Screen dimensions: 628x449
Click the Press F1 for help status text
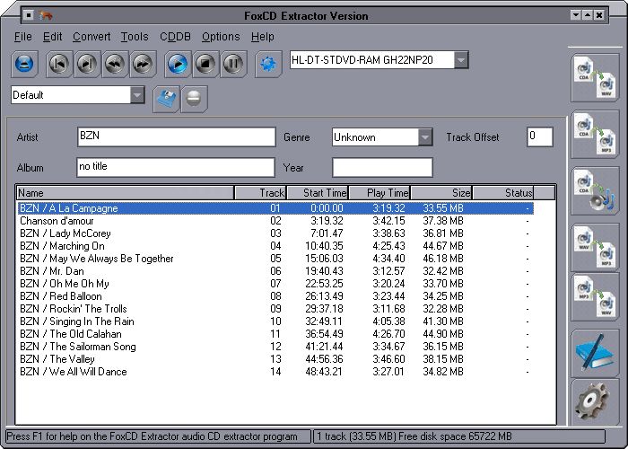point(153,436)
